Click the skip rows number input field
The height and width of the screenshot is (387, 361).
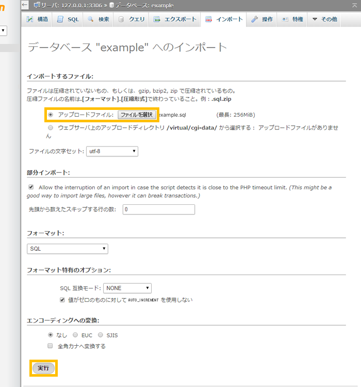[x=158, y=209]
